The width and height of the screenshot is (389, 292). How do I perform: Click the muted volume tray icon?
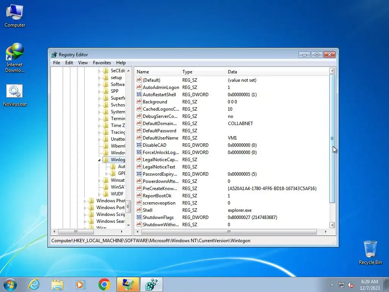pyautogui.click(x=351, y=285)
